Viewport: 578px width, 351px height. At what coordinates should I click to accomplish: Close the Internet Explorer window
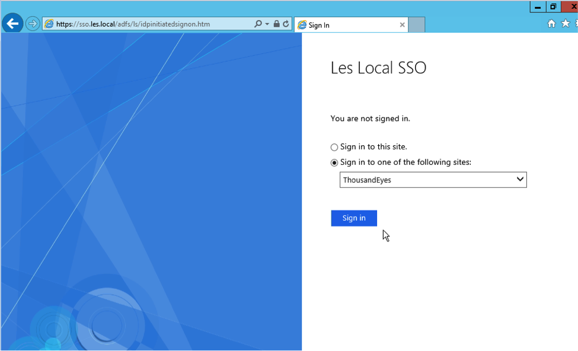click(x=572, y=7)
